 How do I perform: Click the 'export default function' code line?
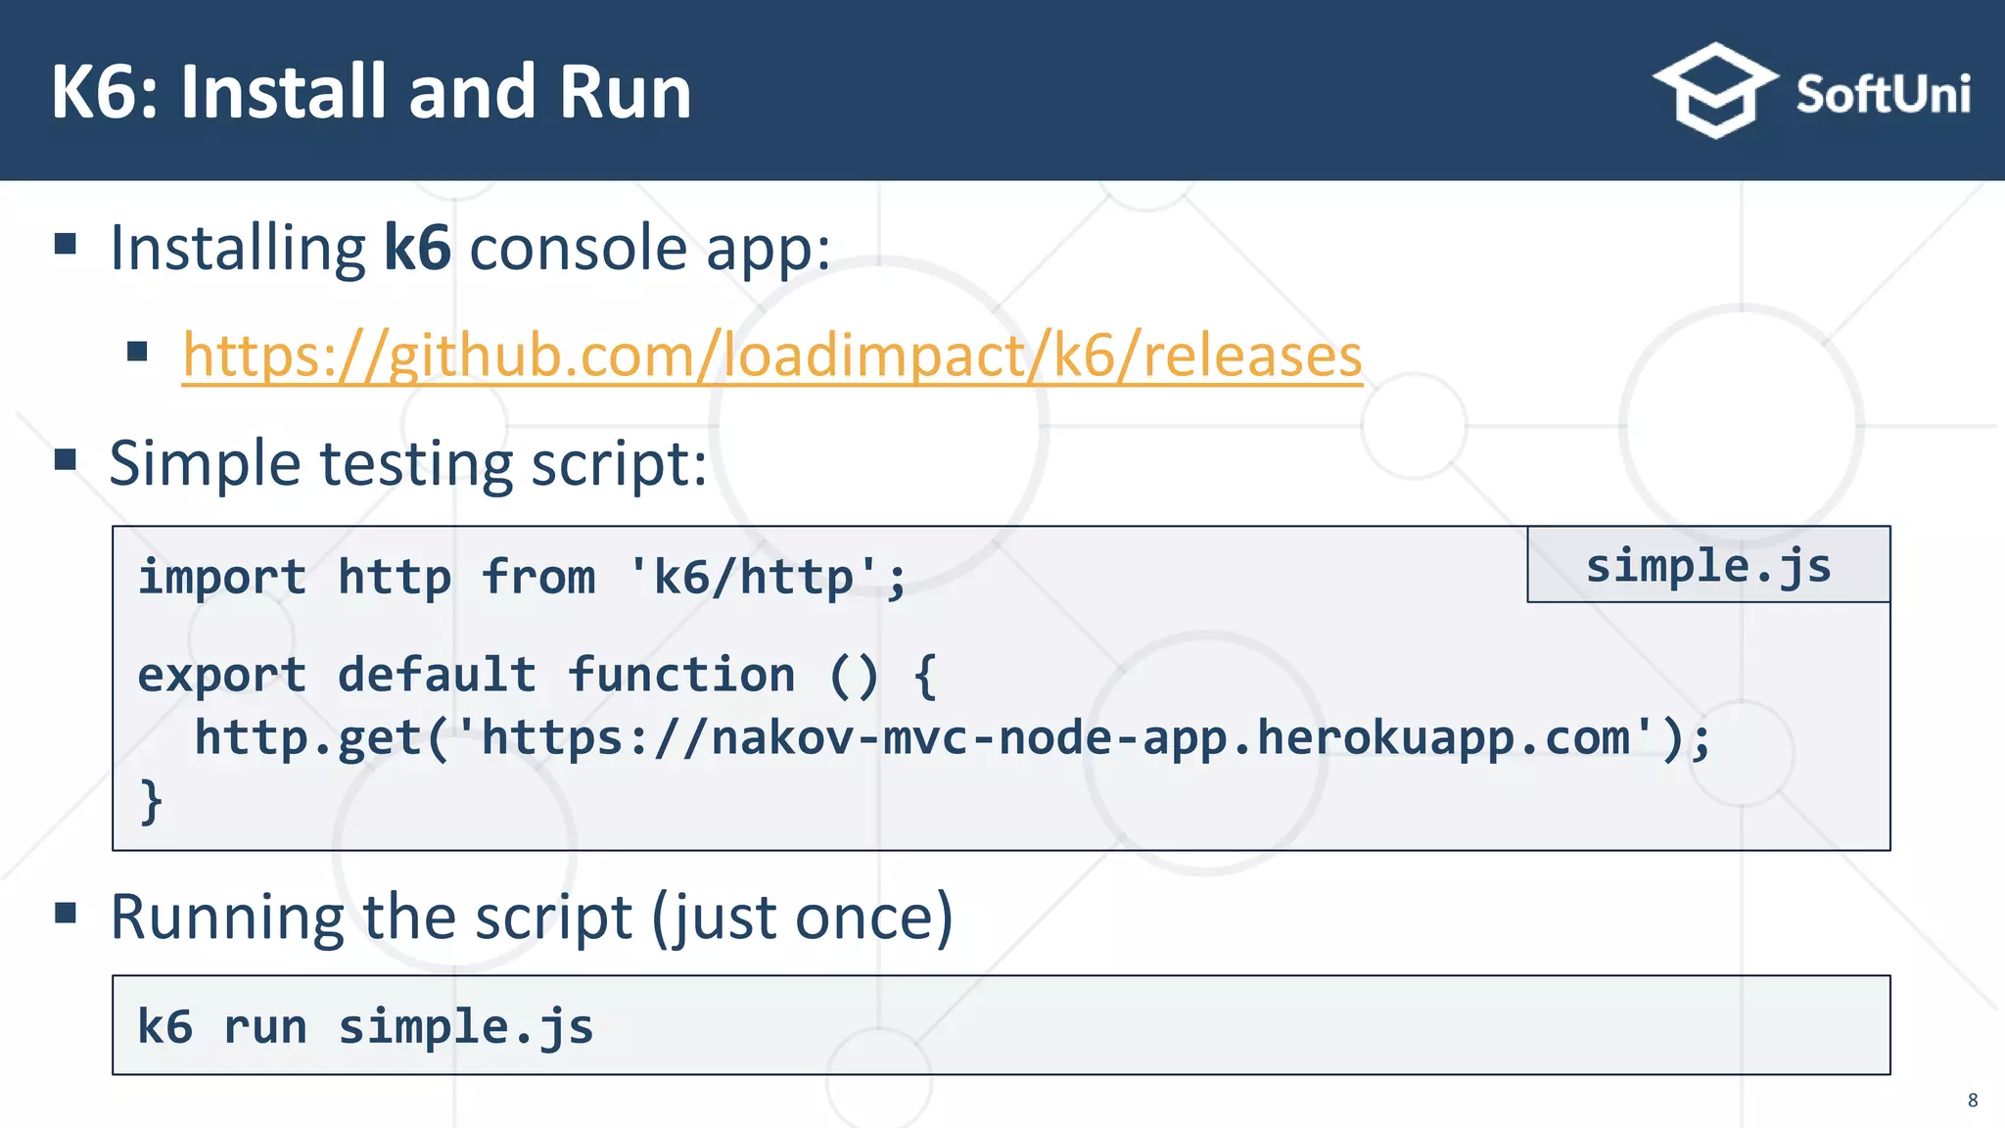pyautogui.click(x=536, y=675)
